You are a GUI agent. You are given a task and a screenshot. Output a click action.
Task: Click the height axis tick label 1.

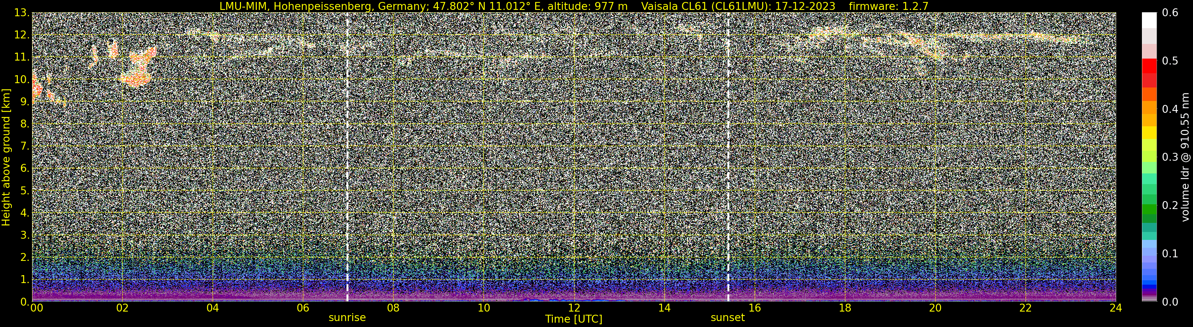tap(25, 279)
